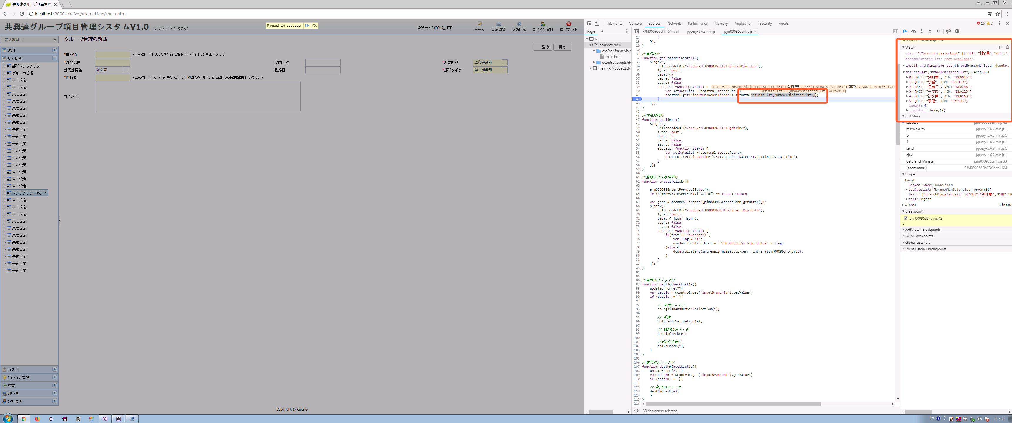Step over from the page overlay
Image resolution: width=1012 pixels, height=423 pixels.
(315, 26)
